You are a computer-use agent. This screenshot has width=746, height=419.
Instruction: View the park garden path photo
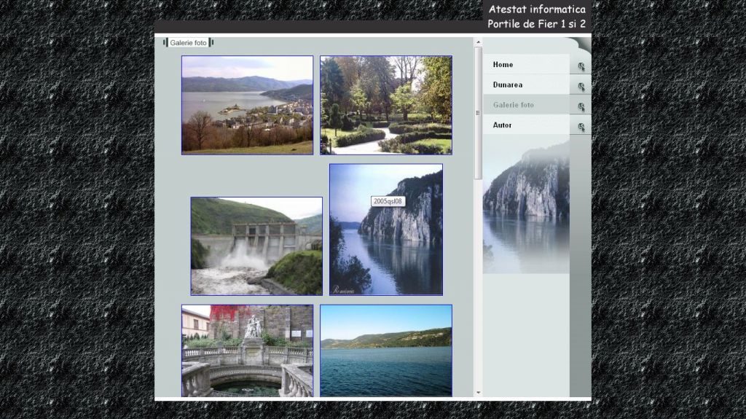385,105
